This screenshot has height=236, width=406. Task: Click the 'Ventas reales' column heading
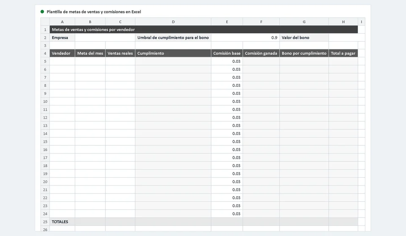coord(120,53)
